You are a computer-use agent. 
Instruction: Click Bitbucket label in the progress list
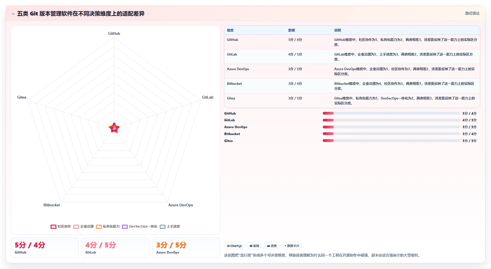click(x=232, y=134)
